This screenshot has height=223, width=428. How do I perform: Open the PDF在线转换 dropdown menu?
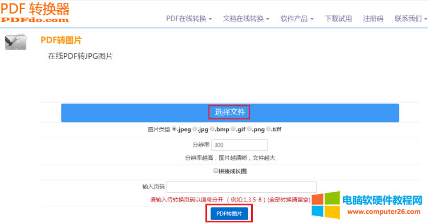point(189,19)
